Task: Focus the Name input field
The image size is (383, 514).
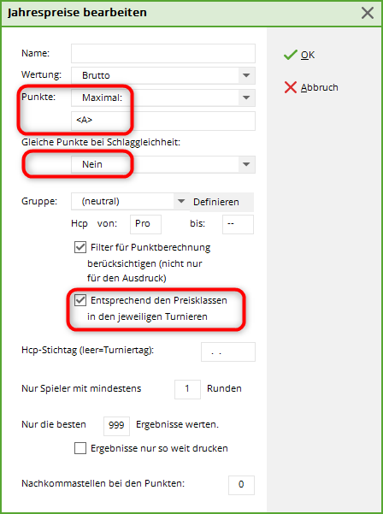Action: click(x=163, y=53)
